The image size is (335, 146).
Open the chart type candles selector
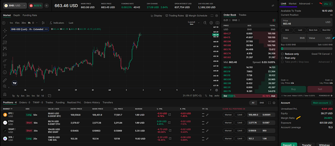pyautogui.click(x=43, y=23)
